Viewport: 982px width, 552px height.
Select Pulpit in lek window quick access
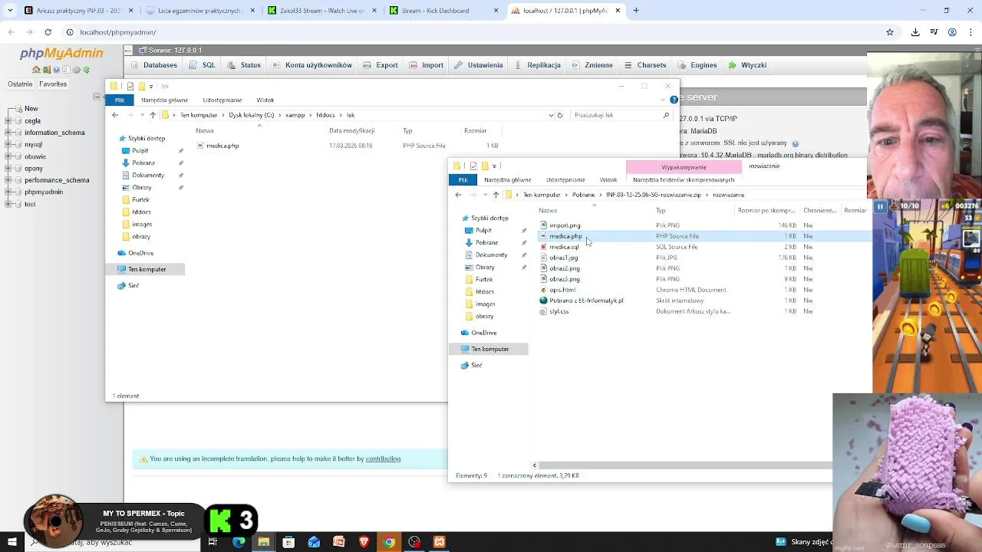140,151
